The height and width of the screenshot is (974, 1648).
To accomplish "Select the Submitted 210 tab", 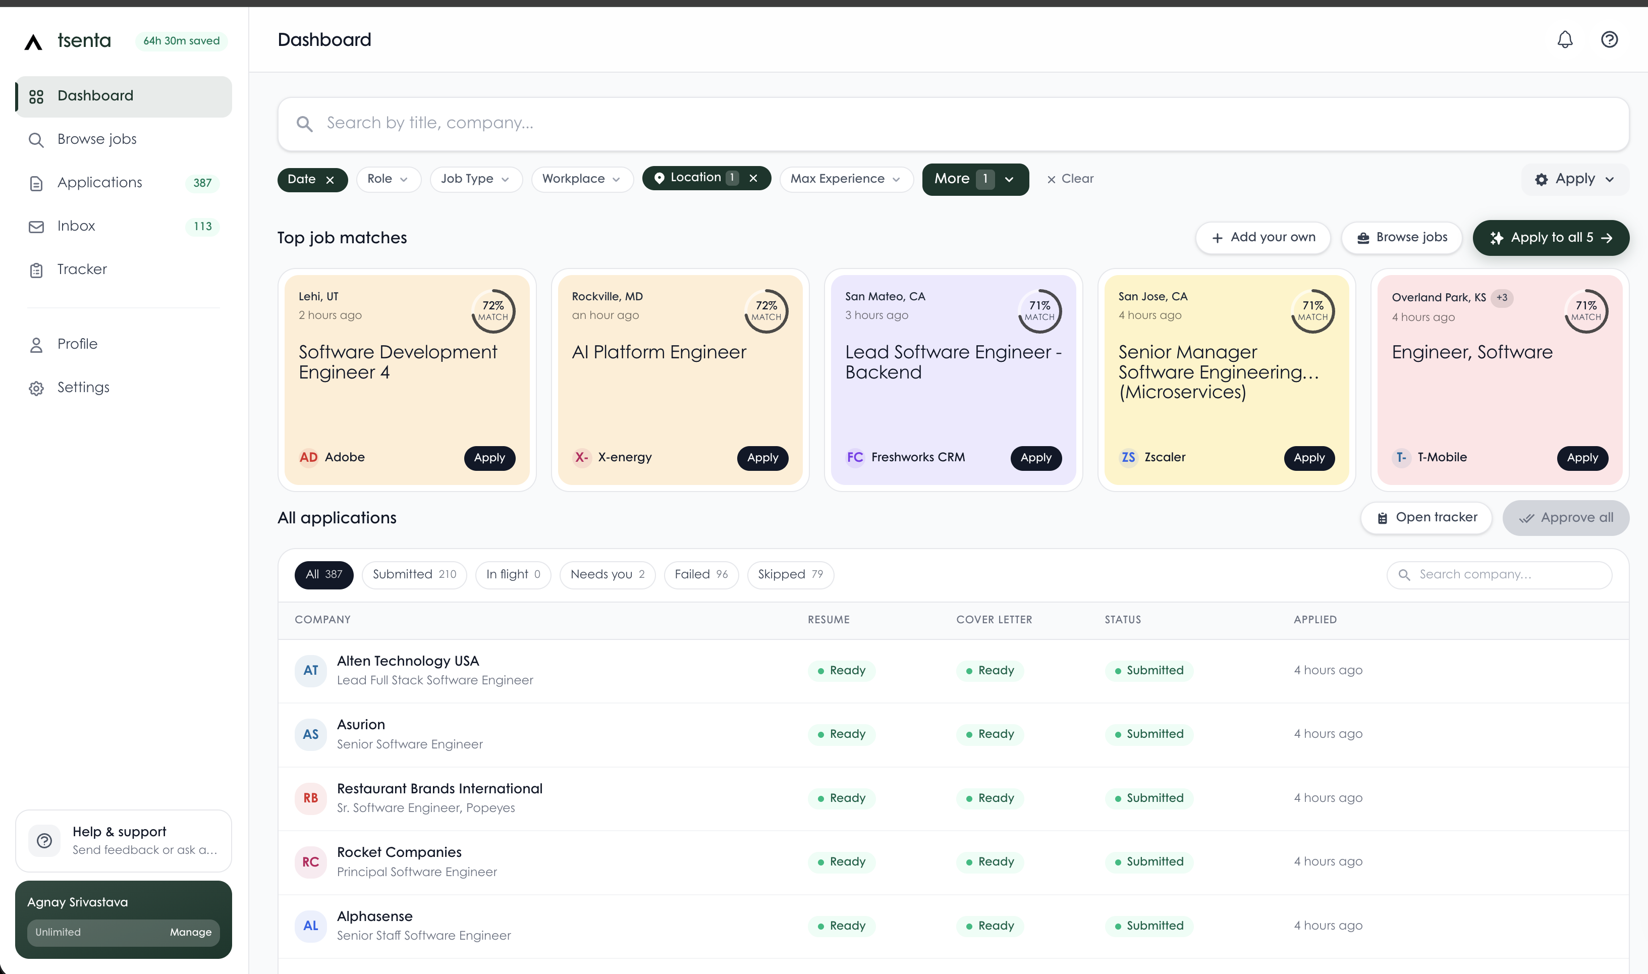I will pos(414,575).
